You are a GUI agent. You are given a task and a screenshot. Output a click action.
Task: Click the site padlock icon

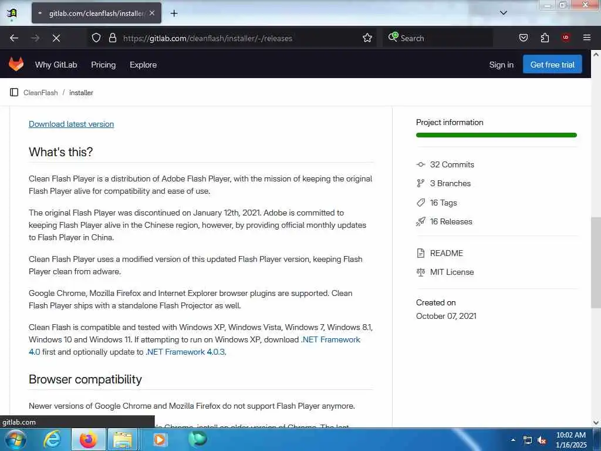[112, 38]
